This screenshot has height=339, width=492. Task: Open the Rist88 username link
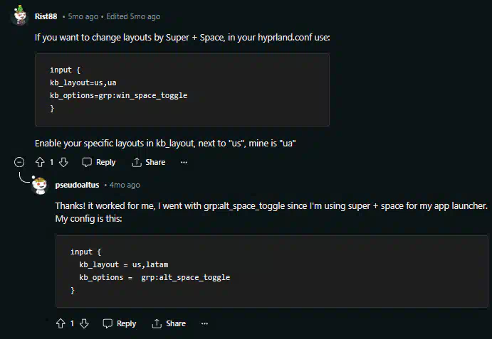[x=46, y=16]
